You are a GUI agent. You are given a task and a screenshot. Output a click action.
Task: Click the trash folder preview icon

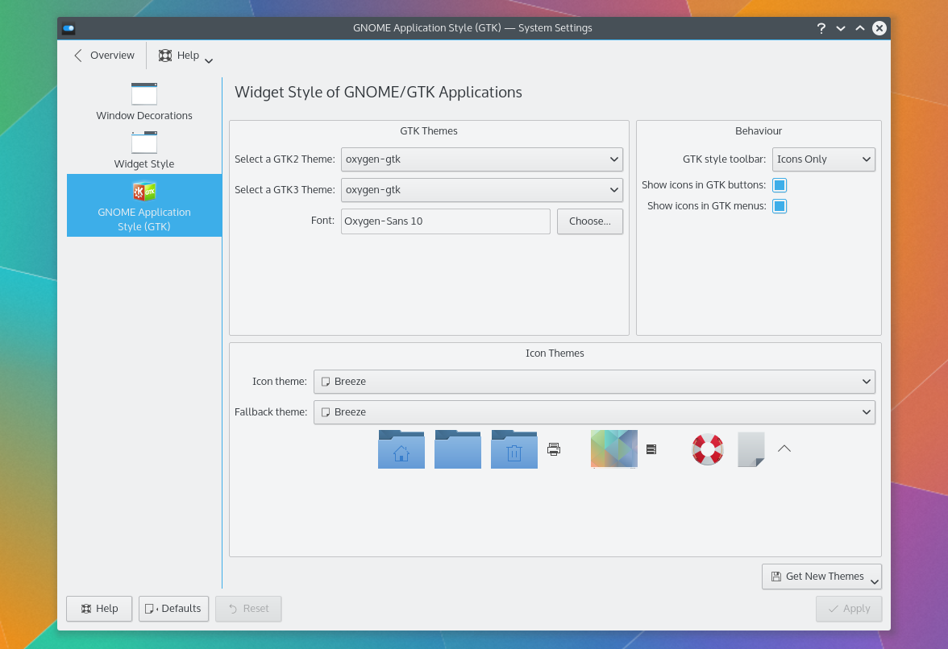click(514, 449)
